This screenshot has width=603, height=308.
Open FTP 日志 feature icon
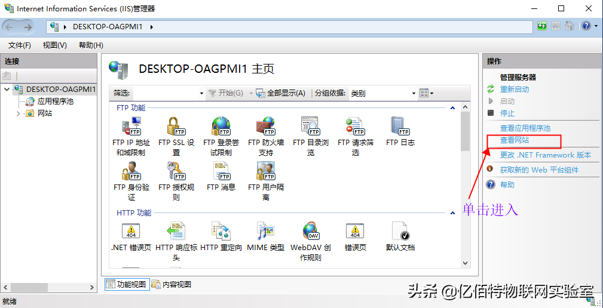tap(400, 127)
